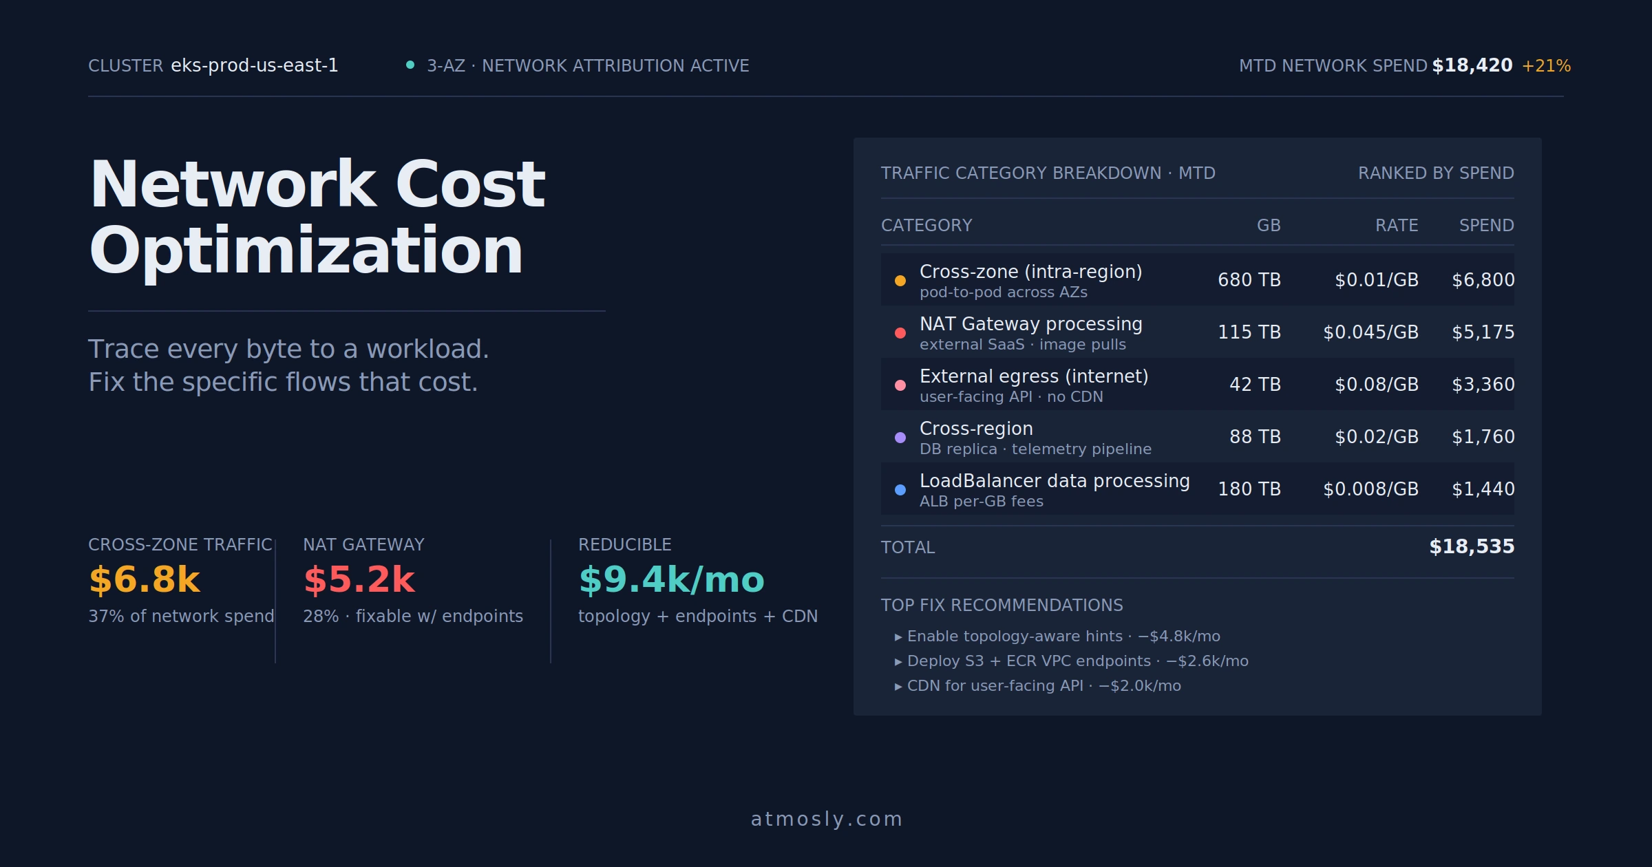Click the $18,535 total value
Screen dimensions: 1652x867
[1472, 546]
